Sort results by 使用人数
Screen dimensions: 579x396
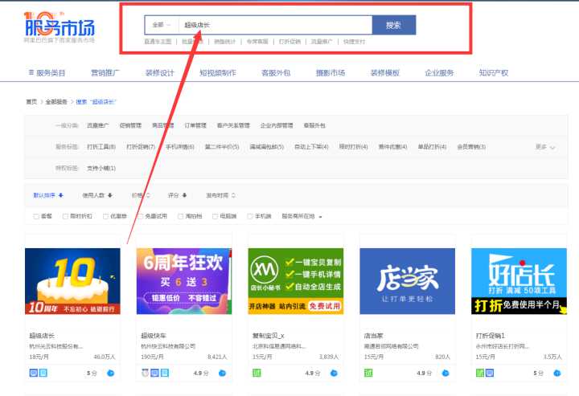click(x=97, y=195)
